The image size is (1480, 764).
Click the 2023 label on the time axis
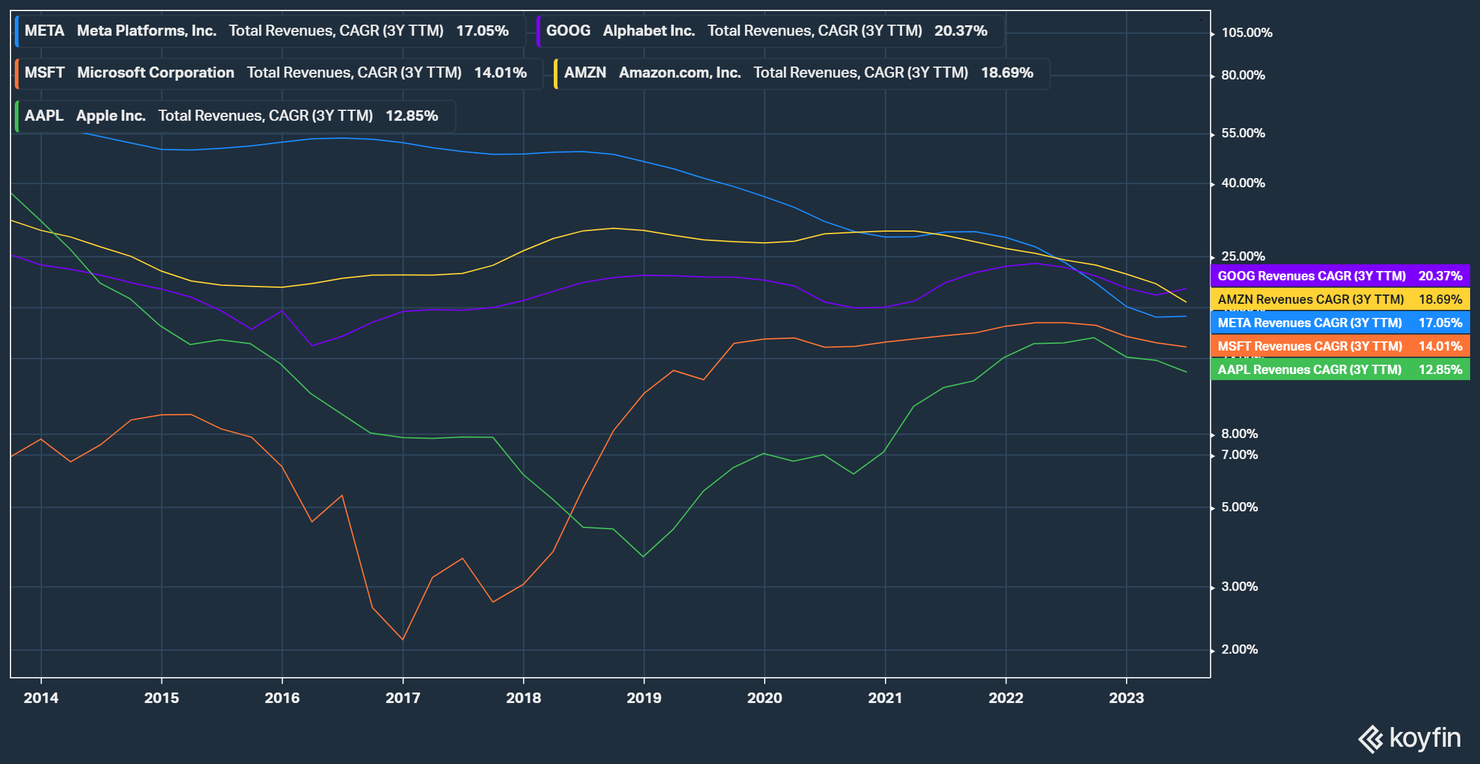[x=1127, y=698]
